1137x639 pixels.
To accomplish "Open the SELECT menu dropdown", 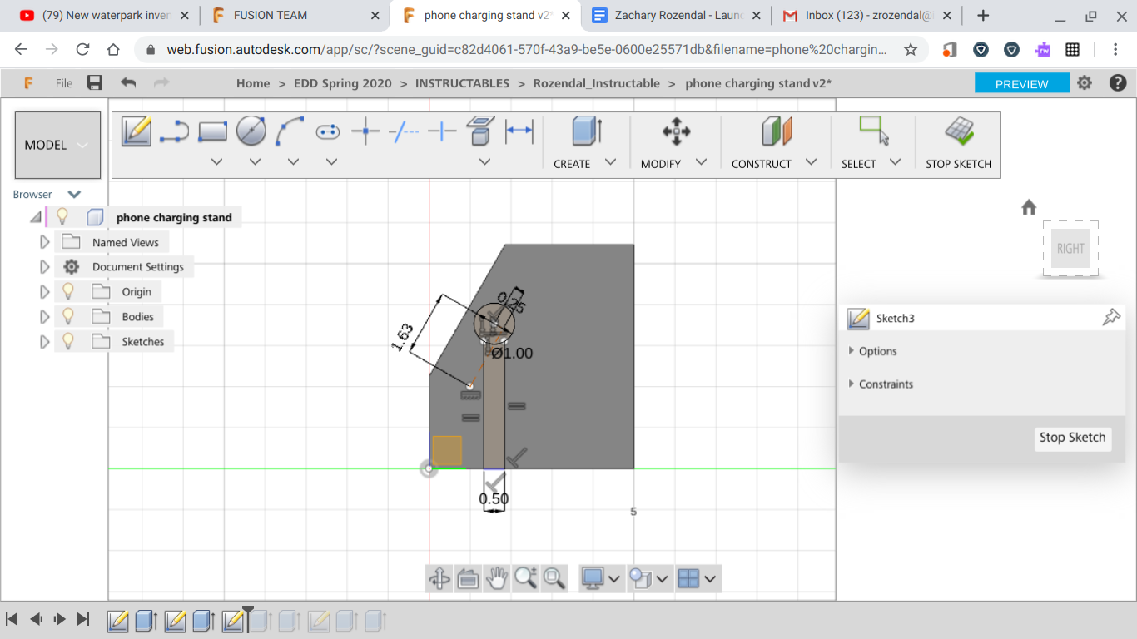I will [895, 162].
